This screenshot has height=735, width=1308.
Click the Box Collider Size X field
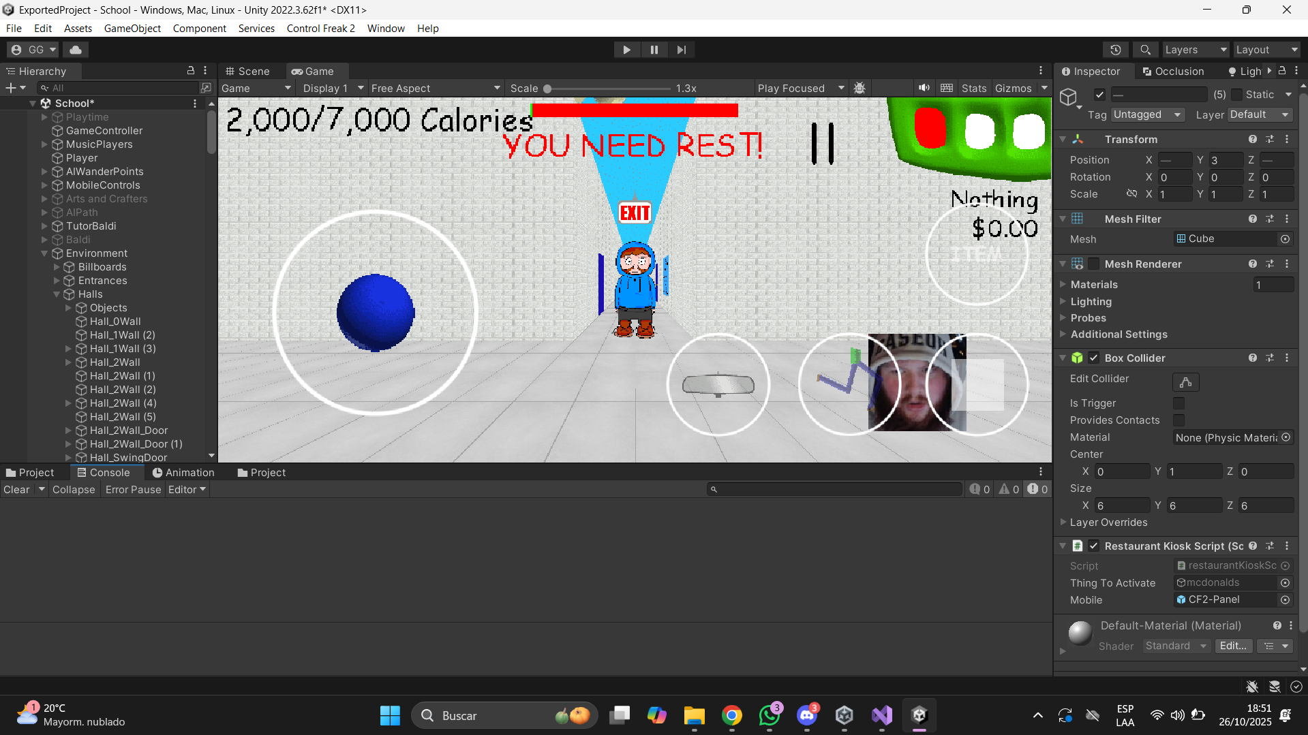pos(1123,505)
